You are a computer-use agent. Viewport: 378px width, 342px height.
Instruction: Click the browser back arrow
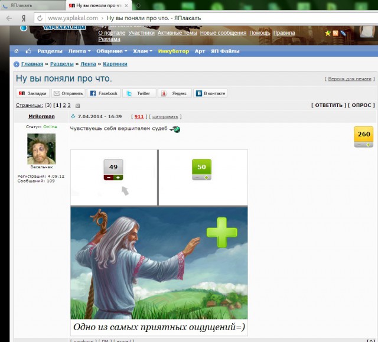[9, 18]
